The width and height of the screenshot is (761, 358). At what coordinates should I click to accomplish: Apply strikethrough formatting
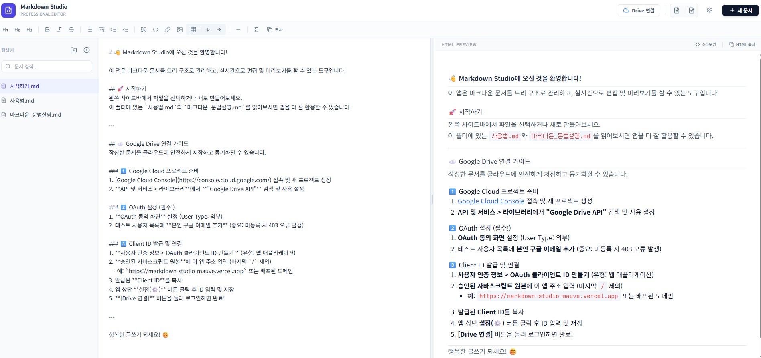click(x=71, y=30)
